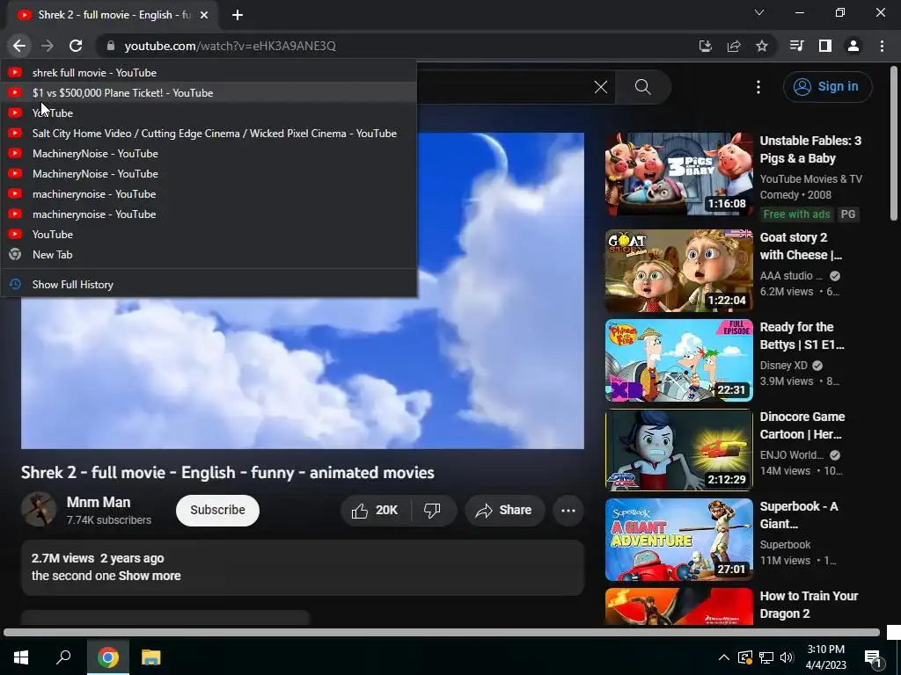Open more actions menu beside Share
This screenshot has height=675, width=901.
click(568, 511)
